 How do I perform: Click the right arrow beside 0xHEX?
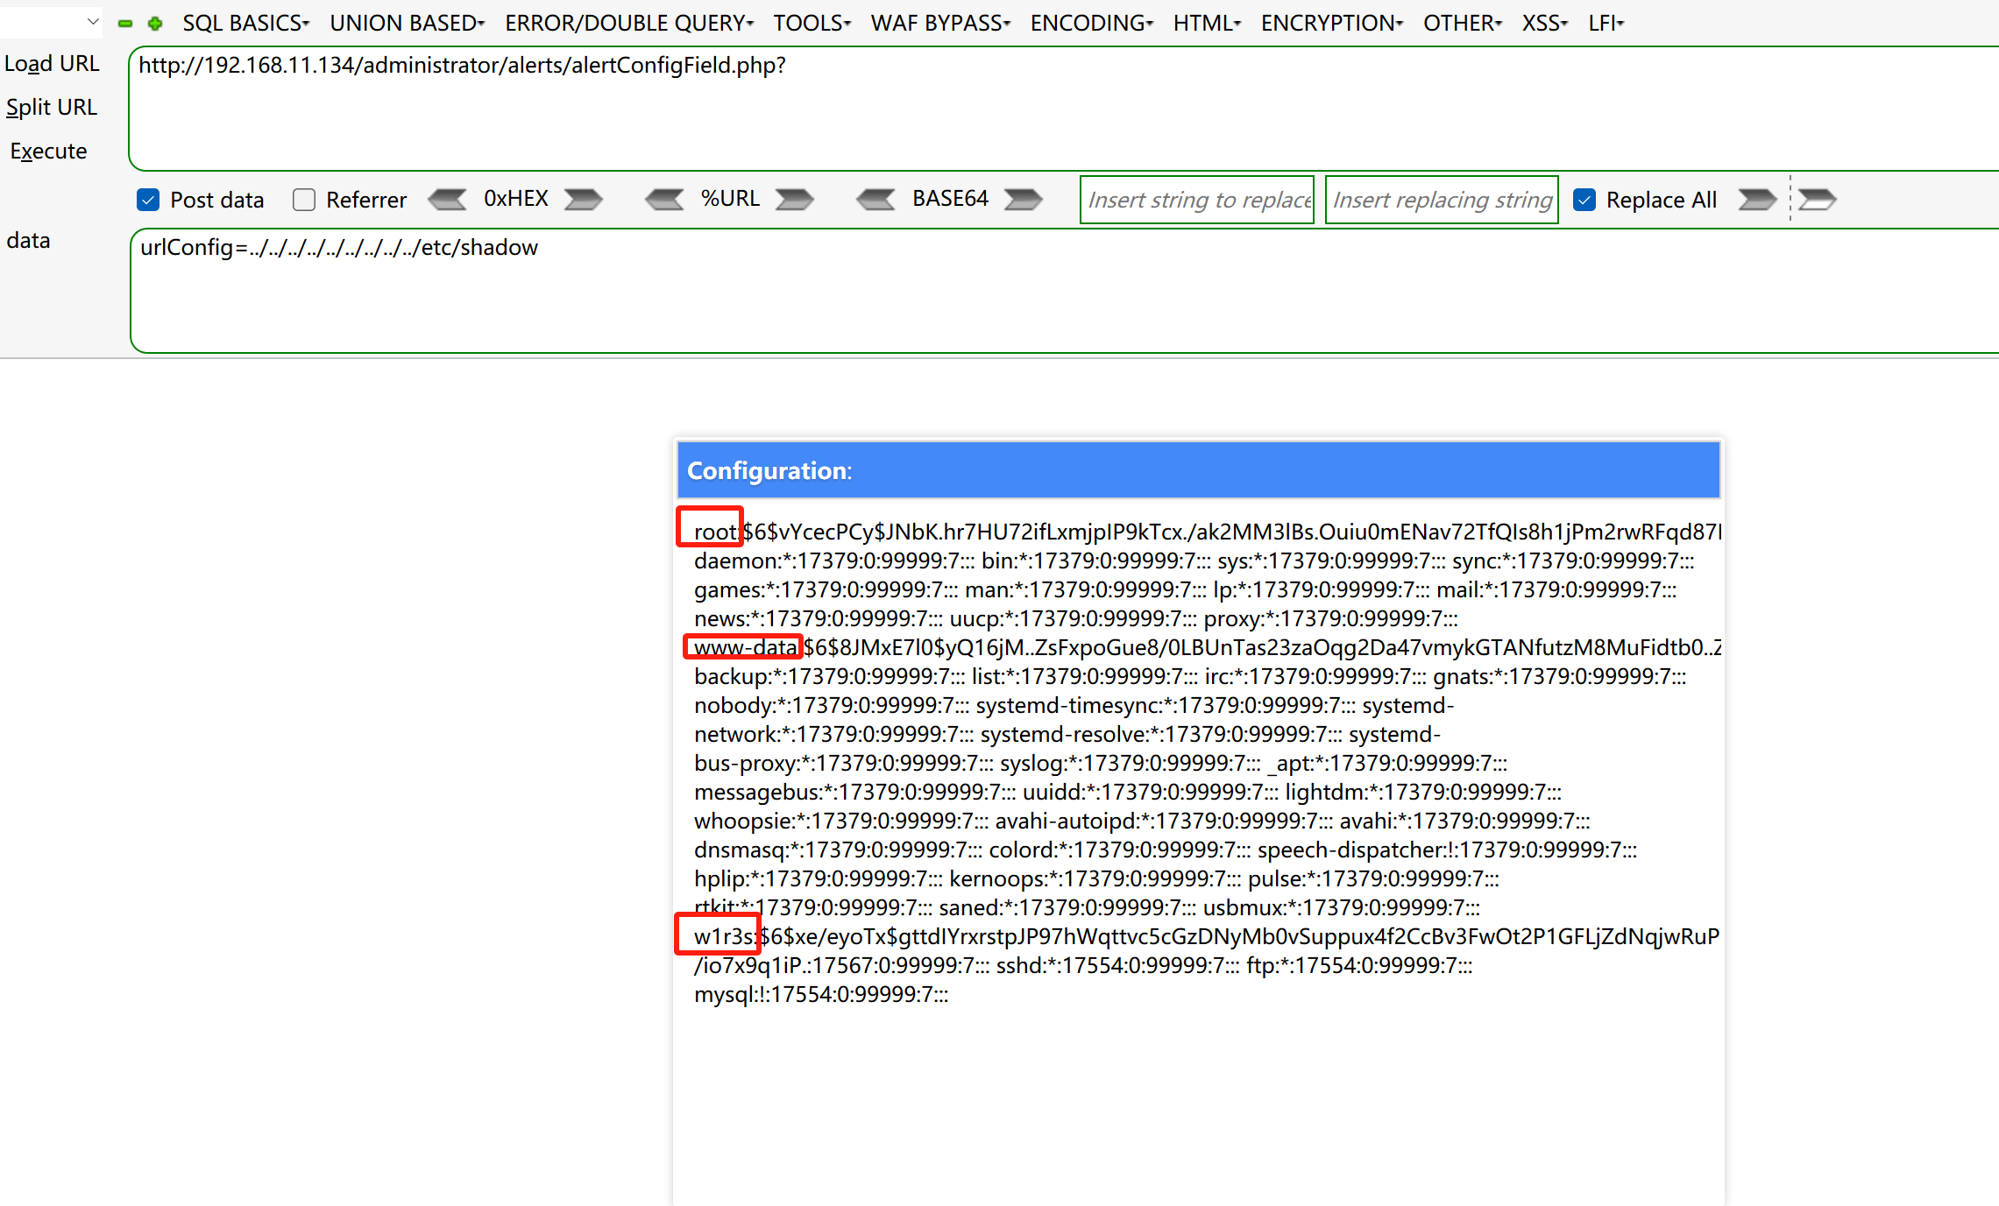tap(583, 200)
